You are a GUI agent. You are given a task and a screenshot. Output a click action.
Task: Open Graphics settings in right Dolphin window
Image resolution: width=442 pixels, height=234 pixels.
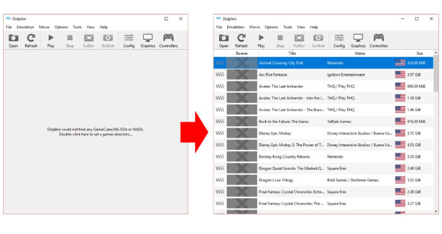click(358, 40)
